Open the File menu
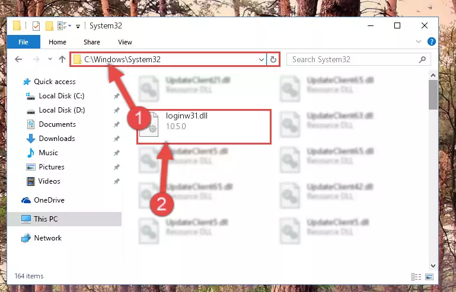456x292 pixels. click(x=24, y=42)
